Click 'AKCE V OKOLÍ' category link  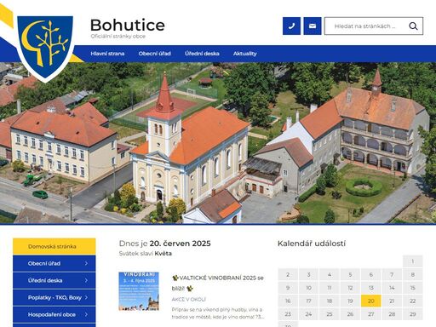pyautogui.click(x=189, y=299)
